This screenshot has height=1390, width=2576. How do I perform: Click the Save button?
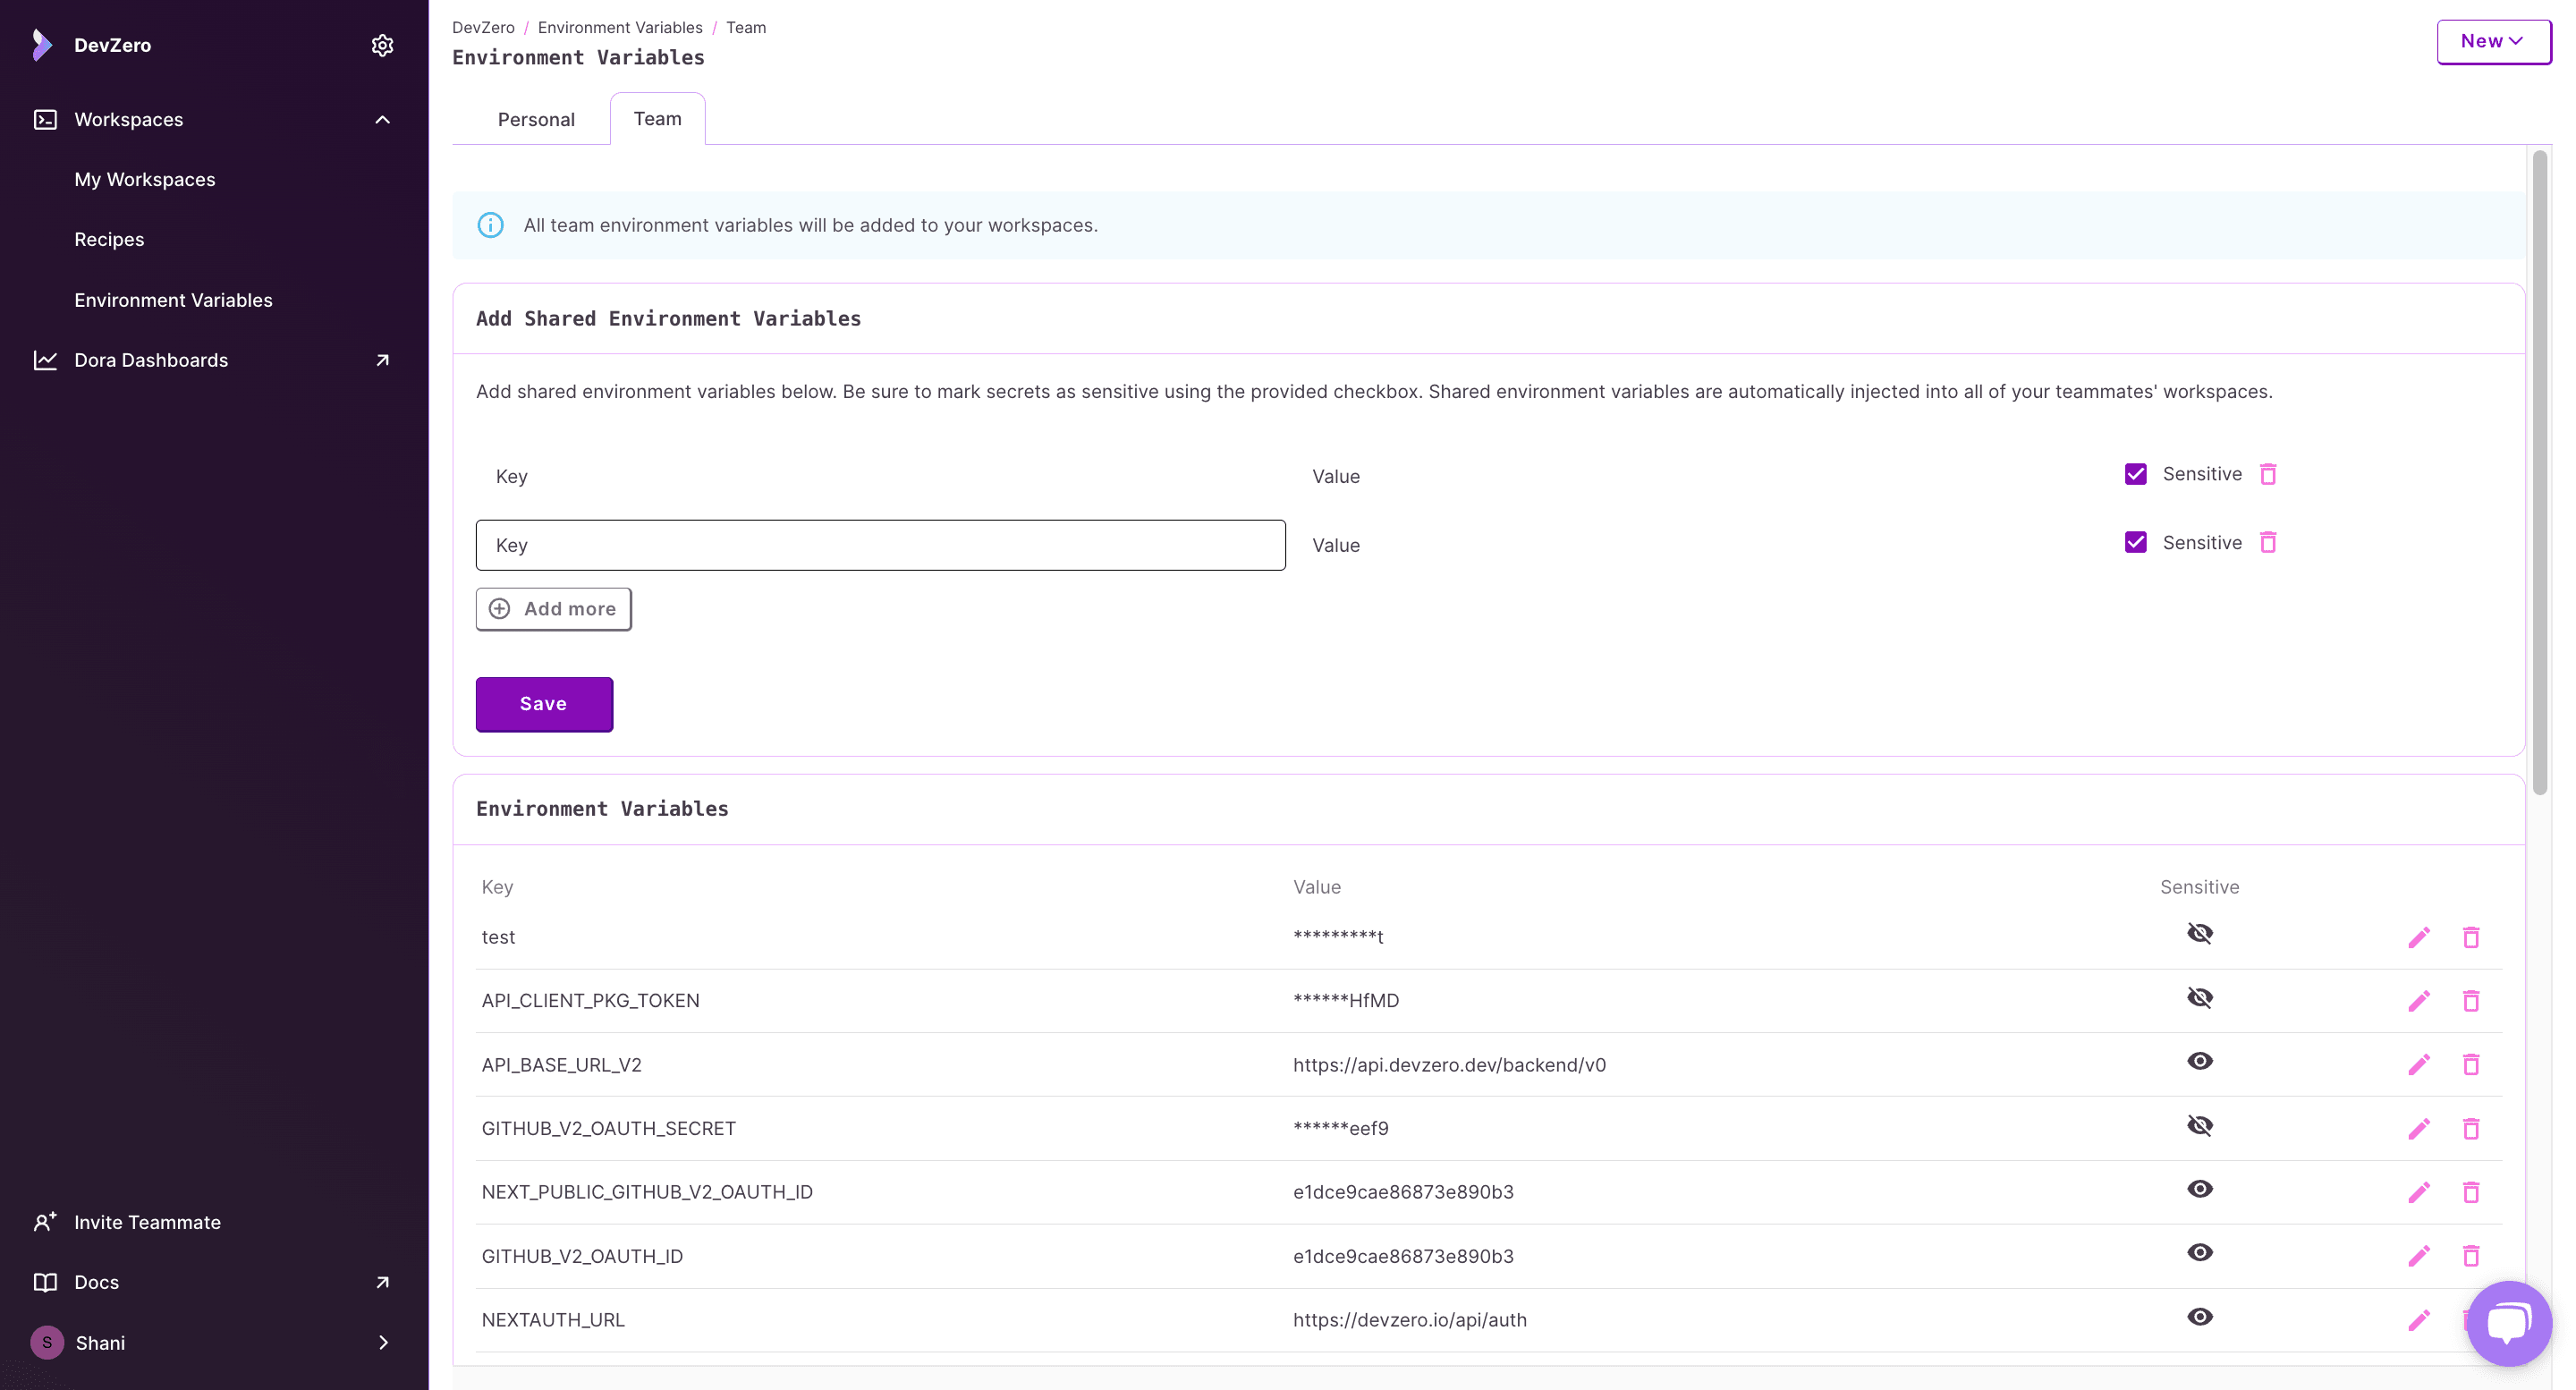[x=543, y=704]
